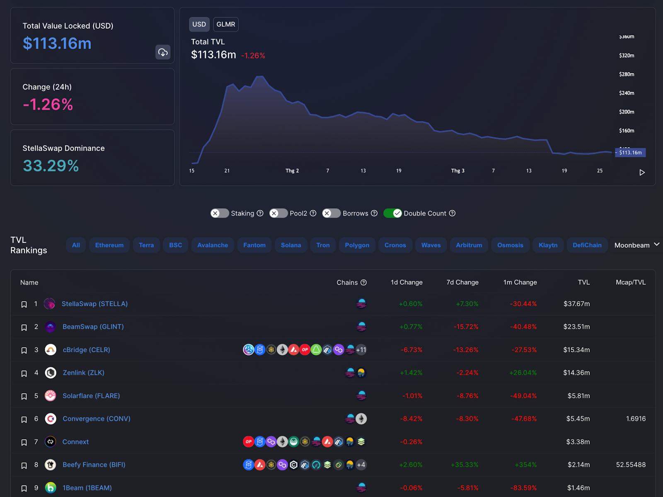Screen dimensions: 663x497
Task: Open Staking help question-mark icon
Action: click(x=260, y=213)
